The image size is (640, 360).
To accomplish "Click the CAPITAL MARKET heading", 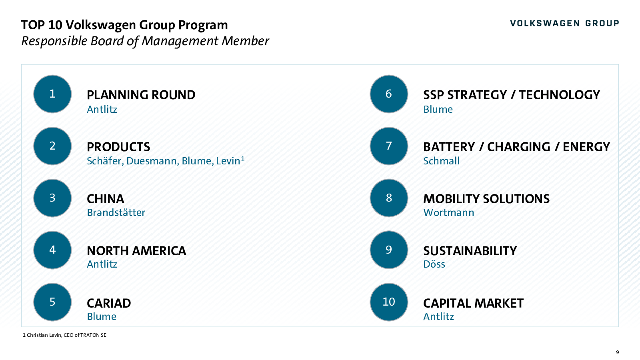I will 473,304.
